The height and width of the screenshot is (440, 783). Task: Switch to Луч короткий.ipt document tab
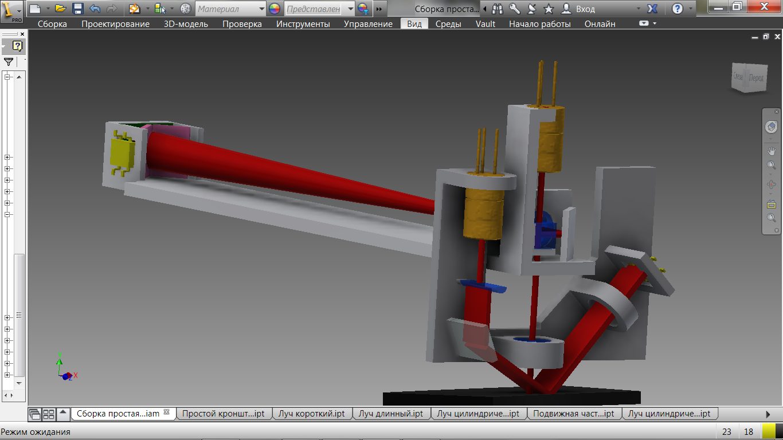tap(311, 413)
